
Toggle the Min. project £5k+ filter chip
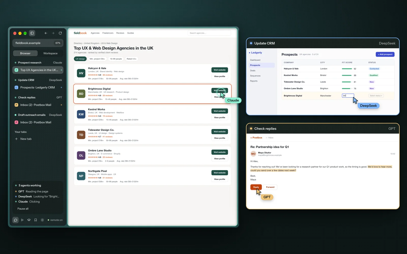click(x=97, y=59)
